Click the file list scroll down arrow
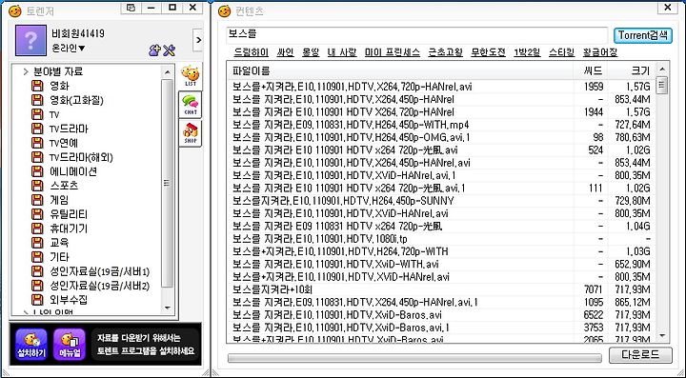 click(662, 335)
